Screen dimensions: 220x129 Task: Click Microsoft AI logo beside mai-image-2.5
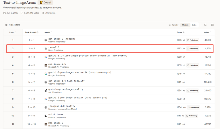(46, 65)
